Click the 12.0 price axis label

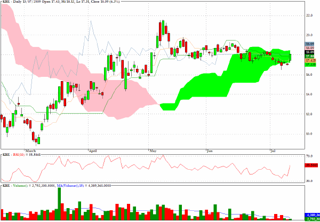(x=309, y=114)
